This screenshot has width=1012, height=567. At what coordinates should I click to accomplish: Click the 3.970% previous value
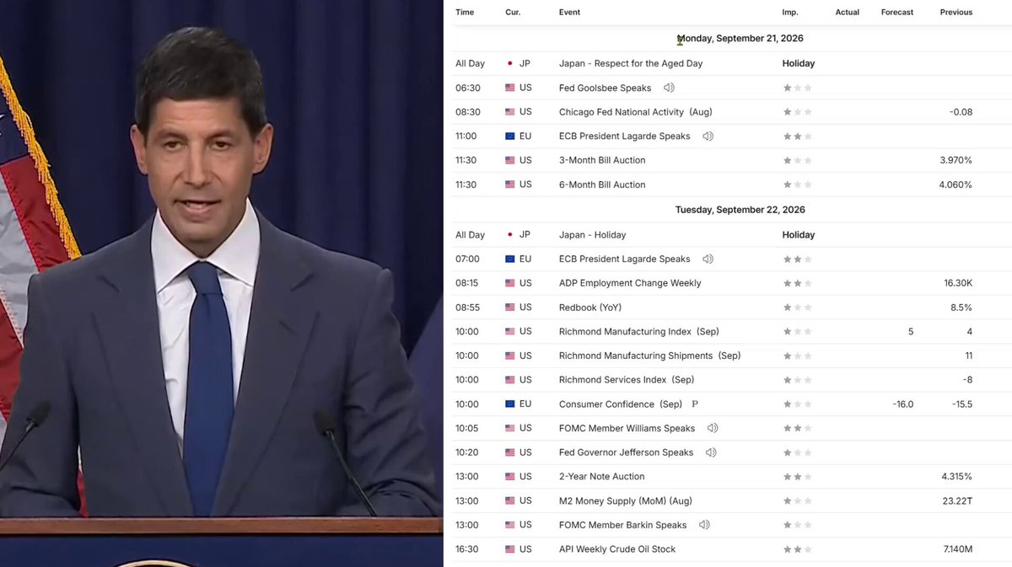point(955,160)
